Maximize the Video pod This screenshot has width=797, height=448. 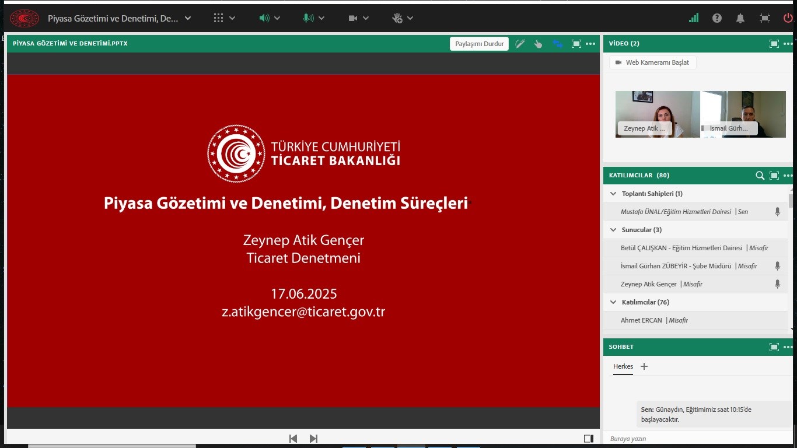click(774, 44)
